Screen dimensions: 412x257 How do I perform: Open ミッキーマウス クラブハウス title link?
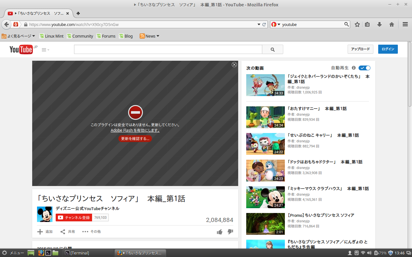pos(328,189)
